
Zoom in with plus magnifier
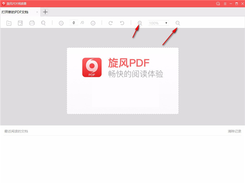(x=140, y=23)
